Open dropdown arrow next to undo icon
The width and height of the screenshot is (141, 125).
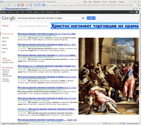pos(33,5)
